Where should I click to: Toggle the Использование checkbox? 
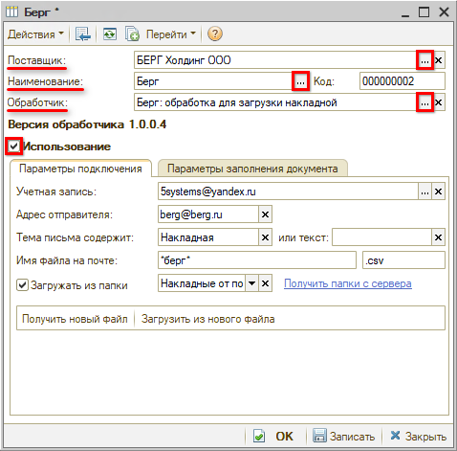[13, 147]
